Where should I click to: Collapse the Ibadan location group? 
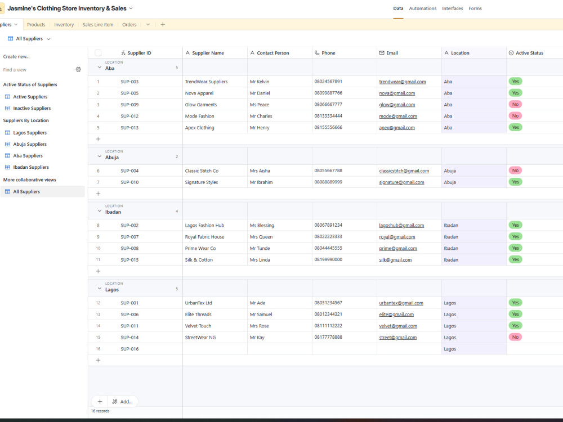(x=100, y=210)
